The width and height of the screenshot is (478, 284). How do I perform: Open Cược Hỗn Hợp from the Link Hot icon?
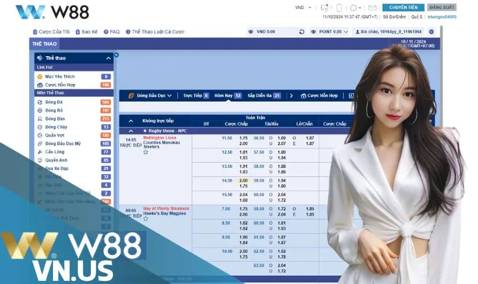point(40,85)
